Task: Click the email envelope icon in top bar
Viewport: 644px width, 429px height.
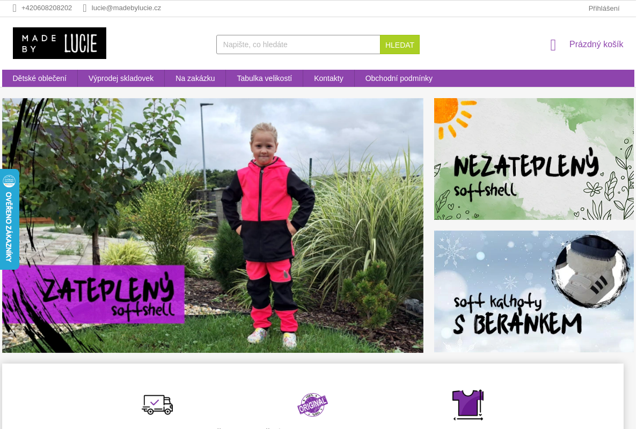Action: pos(85,8)
